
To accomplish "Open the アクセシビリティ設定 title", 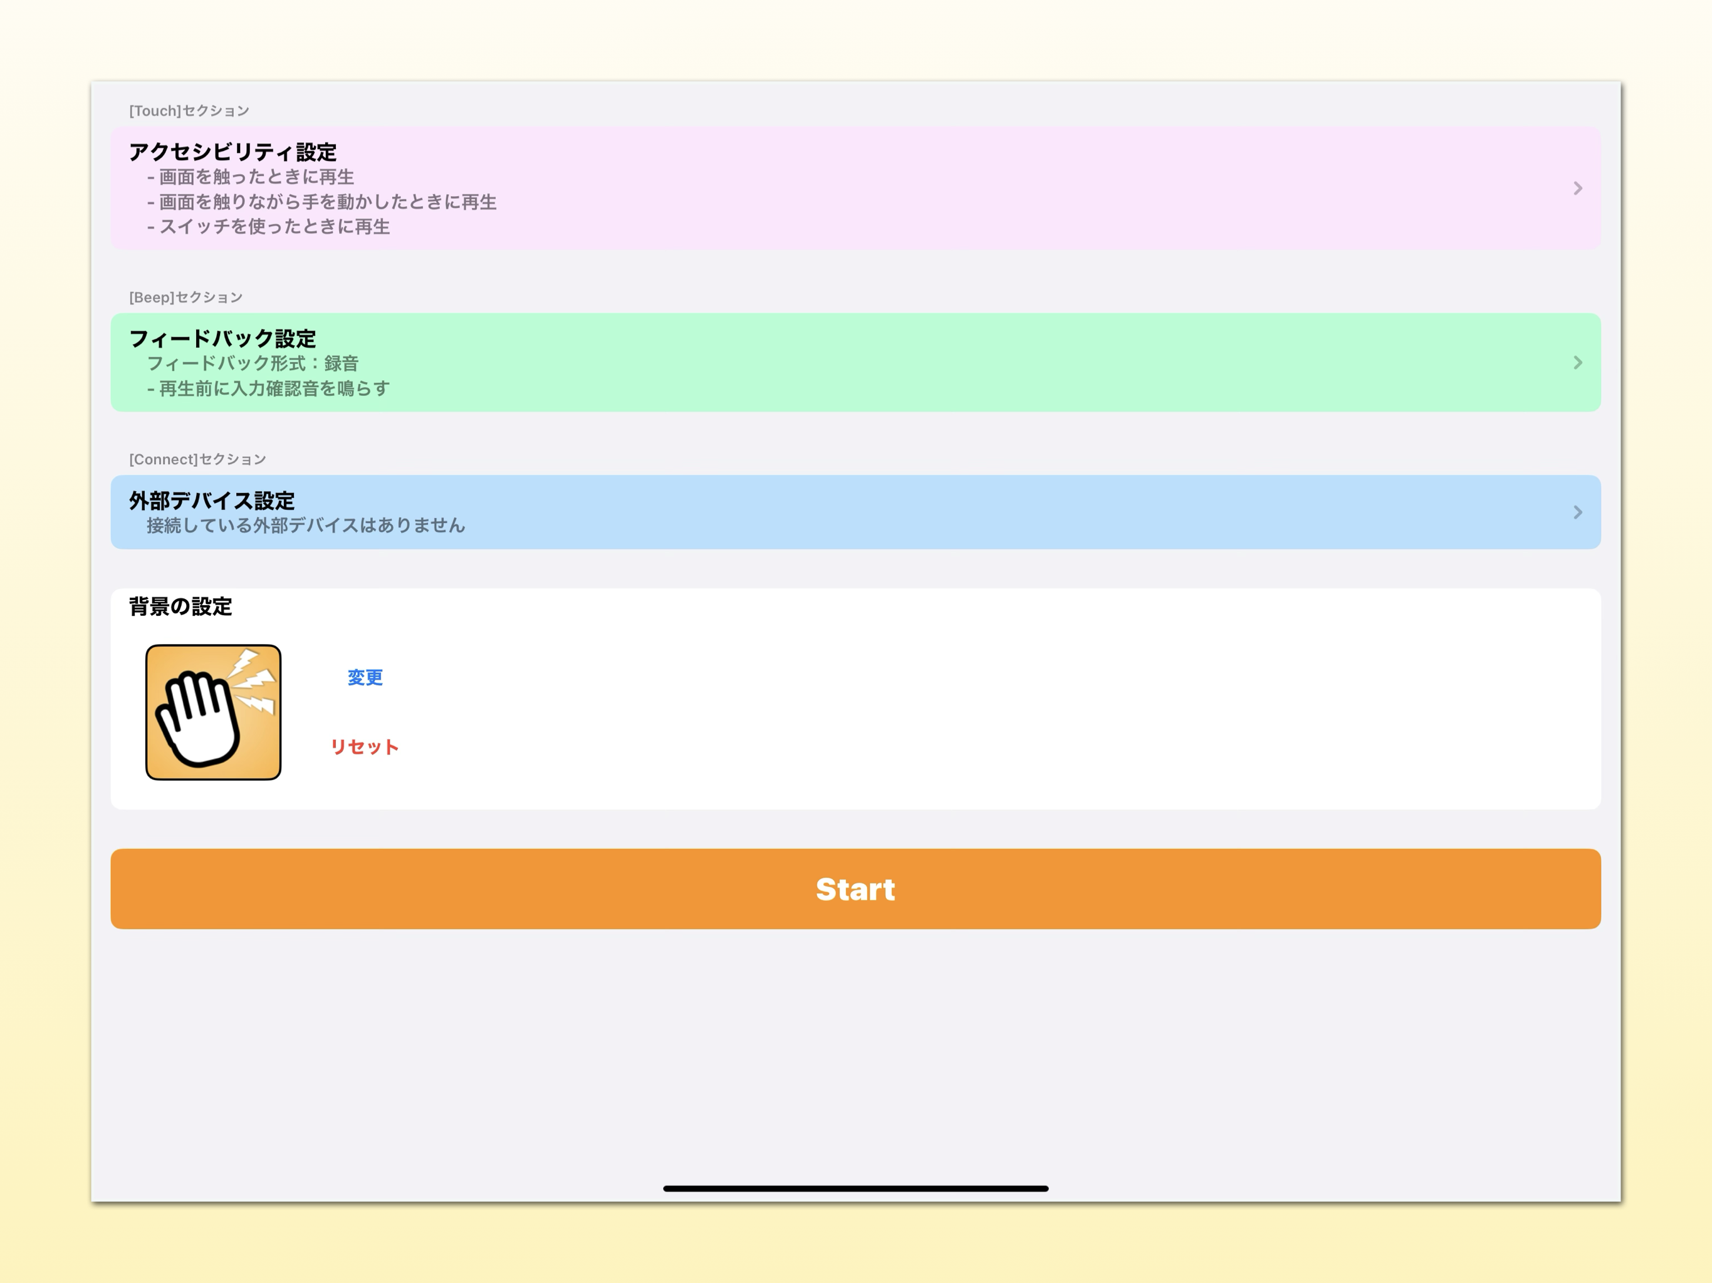I will coord(232,152).
